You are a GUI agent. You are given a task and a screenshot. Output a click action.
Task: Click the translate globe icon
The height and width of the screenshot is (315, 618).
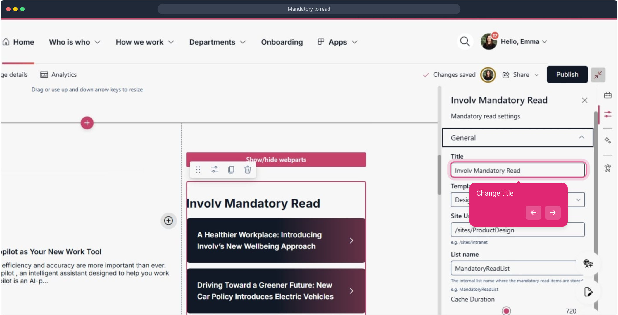(588, 264)
